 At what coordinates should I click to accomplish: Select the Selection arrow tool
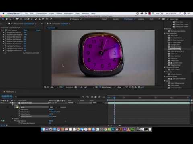click(x=3, y=19)
